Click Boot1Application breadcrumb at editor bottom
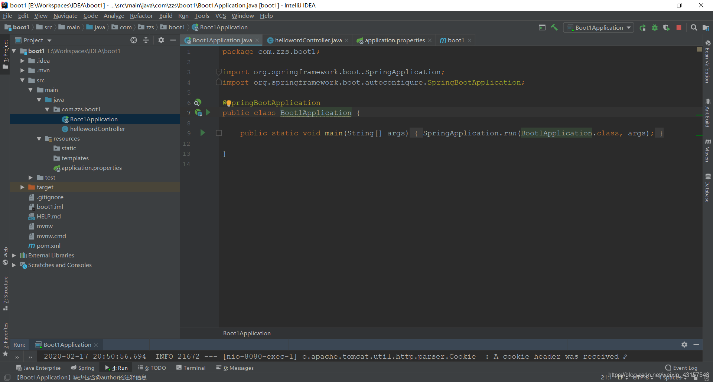Viewport: 713px width, 382px height. (247, 333)
